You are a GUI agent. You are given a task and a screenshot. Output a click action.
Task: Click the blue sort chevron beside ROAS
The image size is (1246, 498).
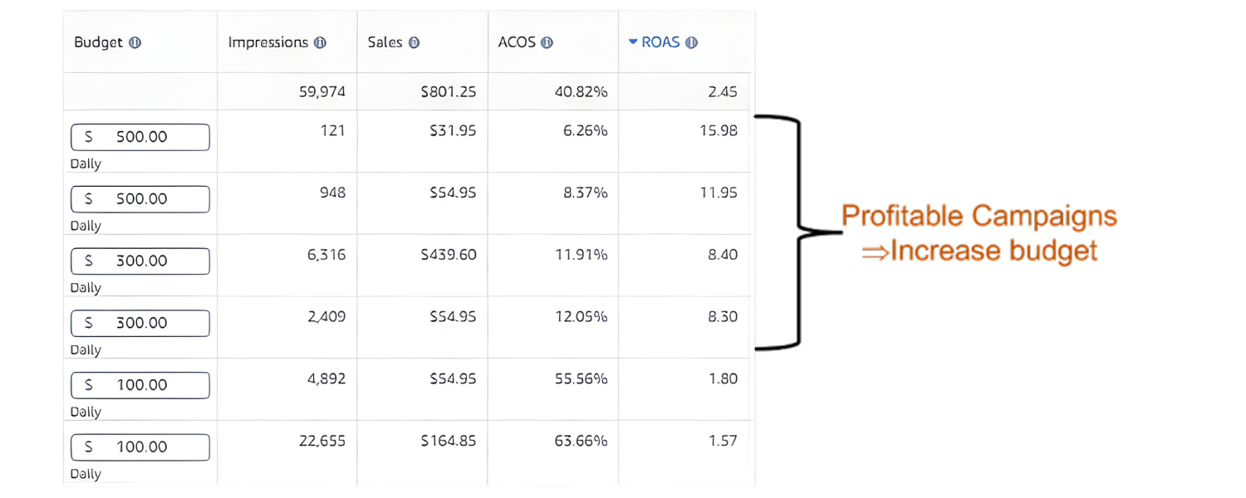634,42
